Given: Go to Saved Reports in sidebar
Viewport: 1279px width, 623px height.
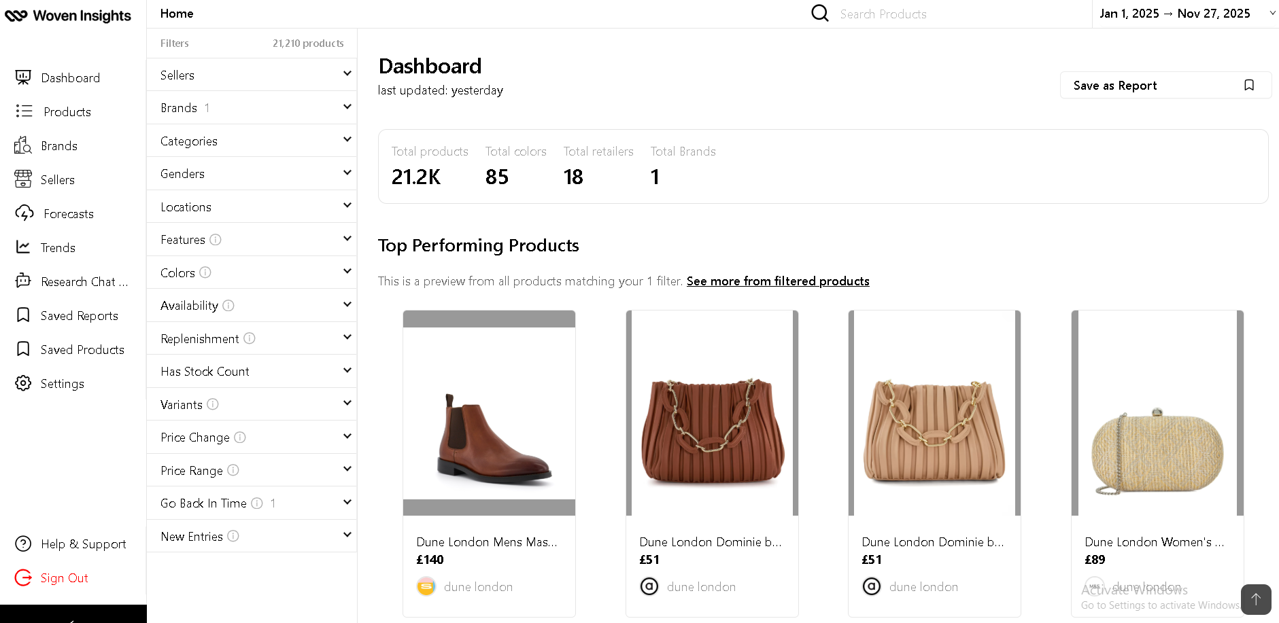Looking at the screenshot, I should click(79, 316).
